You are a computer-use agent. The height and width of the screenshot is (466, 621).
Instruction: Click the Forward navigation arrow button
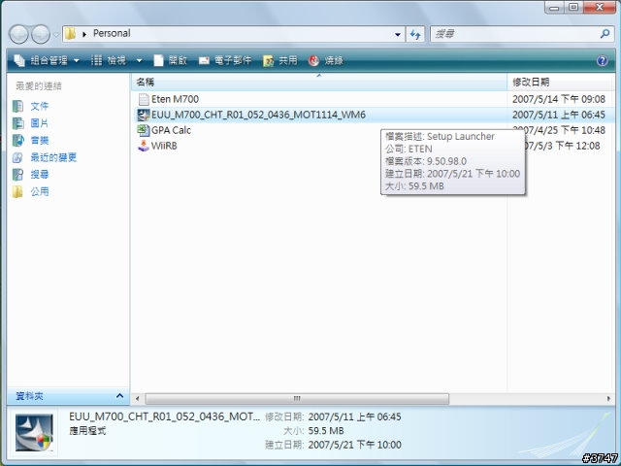(41, 34)
